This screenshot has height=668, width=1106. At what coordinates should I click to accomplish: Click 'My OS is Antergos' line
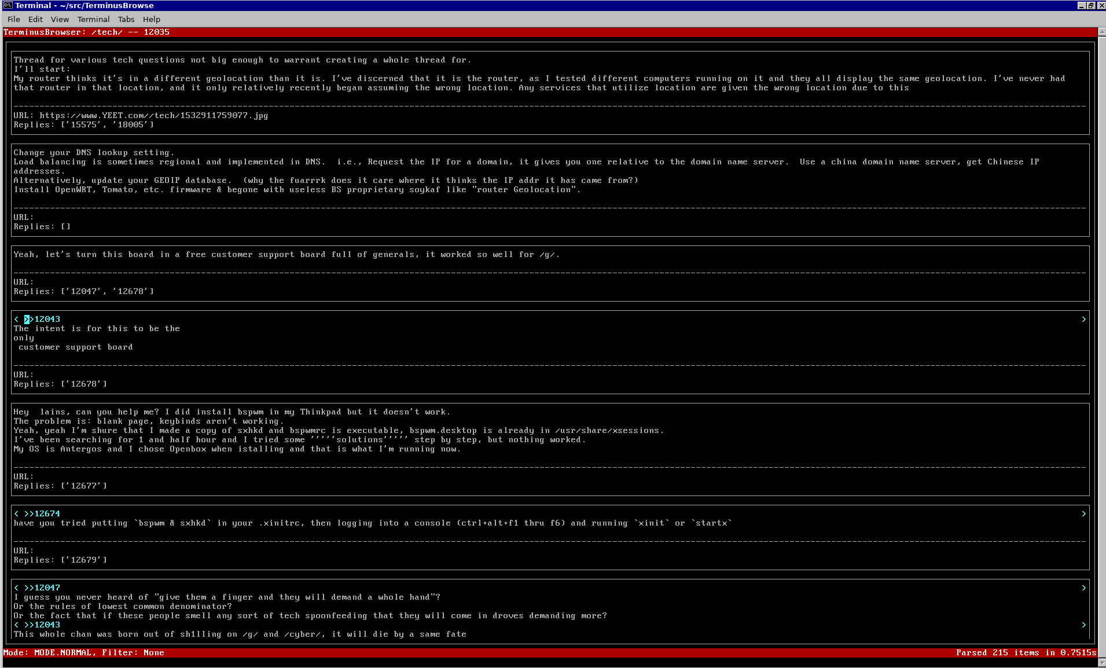(237, 449)
